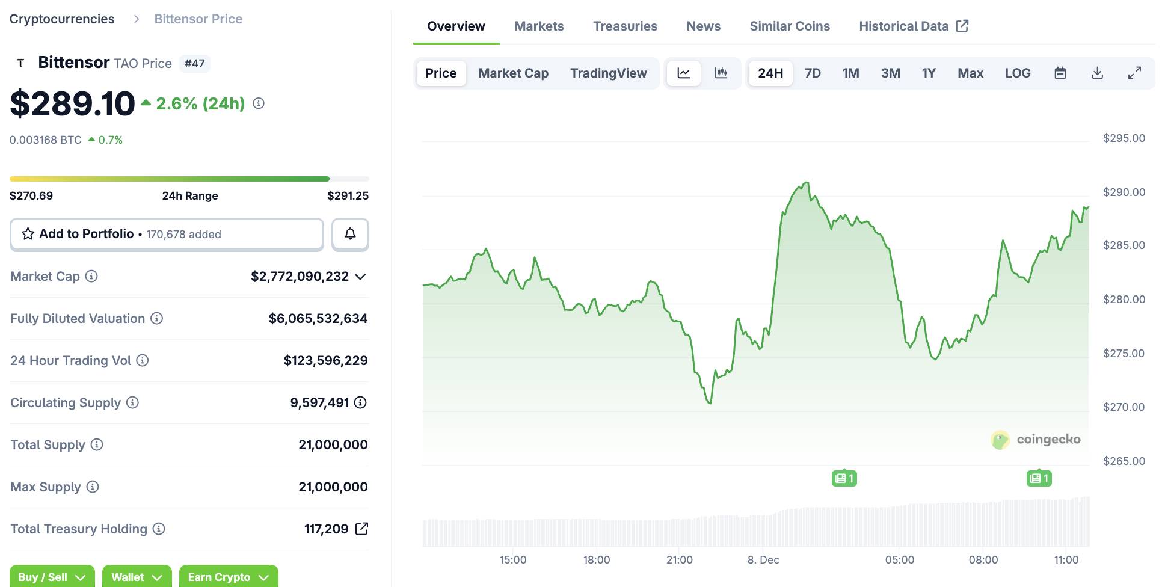Download the chart data

click(1097, 73)
